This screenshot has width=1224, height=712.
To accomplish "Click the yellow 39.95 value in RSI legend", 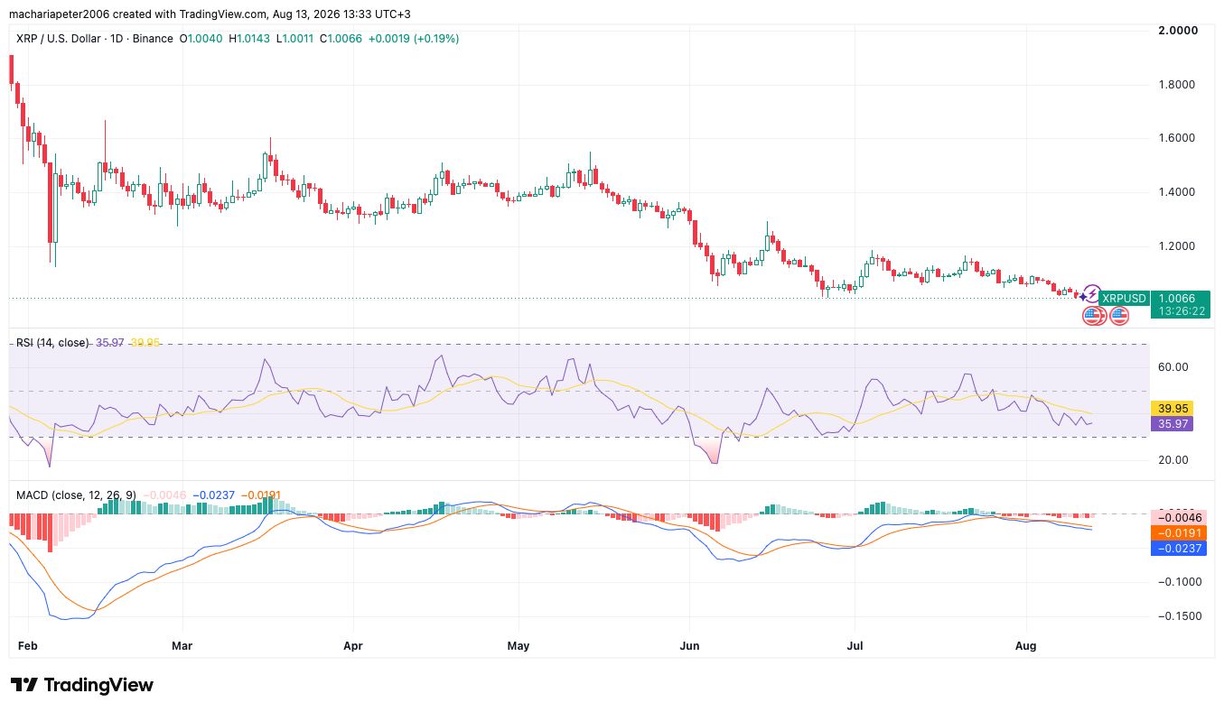I will coord(145,343).
